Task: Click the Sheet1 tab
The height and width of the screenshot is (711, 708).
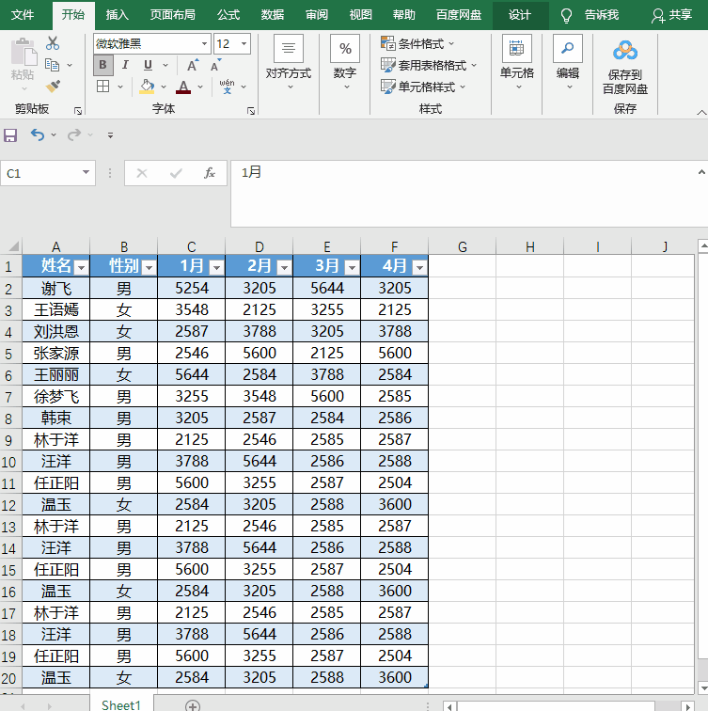Action: [x=121, y=704]
